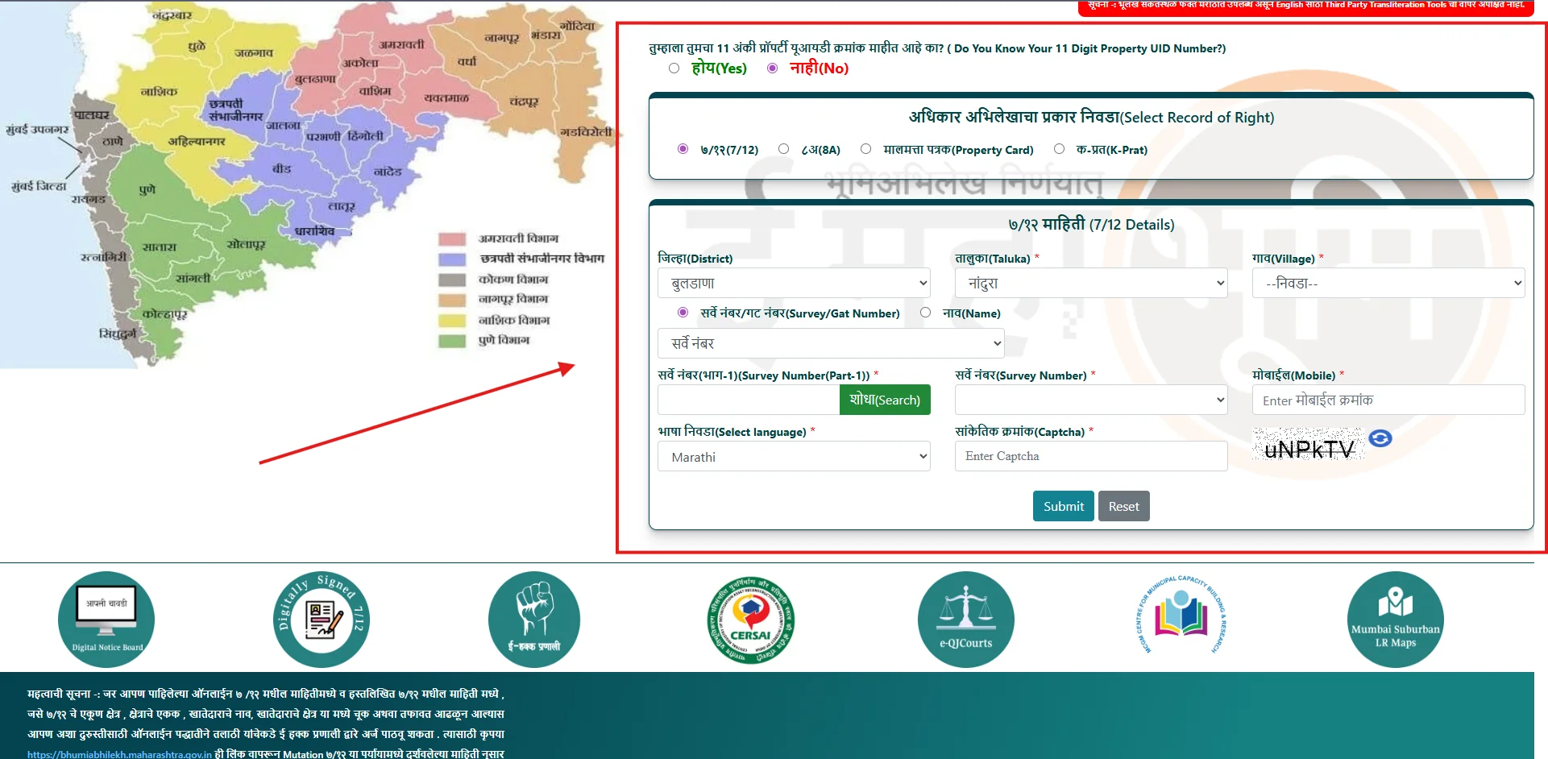Image resolution: width=1548 pixels, height=759 pixels.
Task: Click the शोधा(Search) button
Action: (884, 400)
